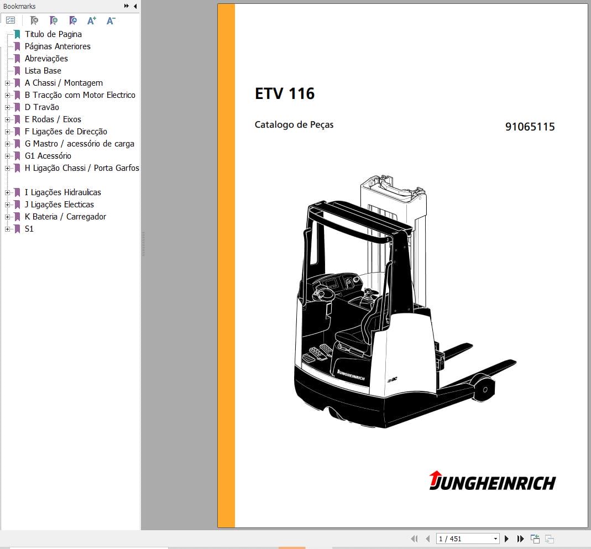
Task: Open the 'Lista Base' bookmark
Action: point(43,71)
